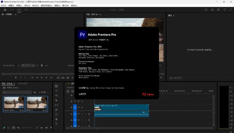Click the Source monitor scrub bar

(x=38, y=74)
